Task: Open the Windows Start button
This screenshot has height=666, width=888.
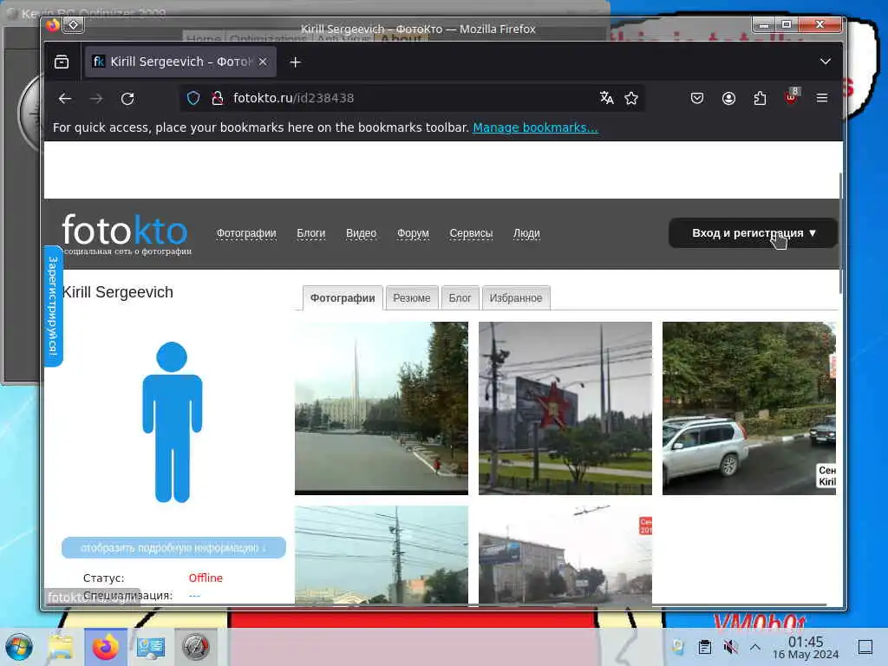Action: pyautogui.click(x=19, y=647)
